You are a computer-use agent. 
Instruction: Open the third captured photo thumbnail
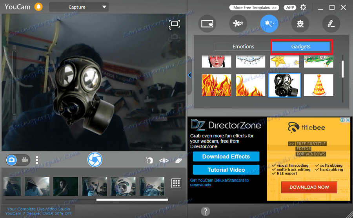click(x=66, y=186)
